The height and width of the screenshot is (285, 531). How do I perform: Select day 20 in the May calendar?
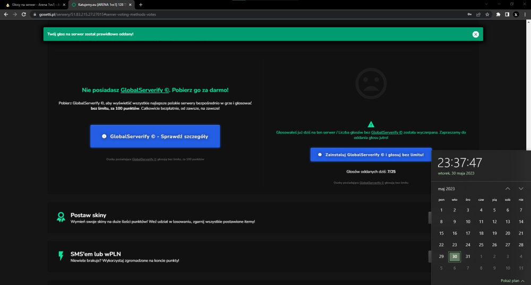(x=508, y=233)
